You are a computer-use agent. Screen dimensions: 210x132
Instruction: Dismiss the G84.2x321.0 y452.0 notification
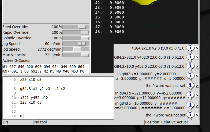tap(197, 57)
